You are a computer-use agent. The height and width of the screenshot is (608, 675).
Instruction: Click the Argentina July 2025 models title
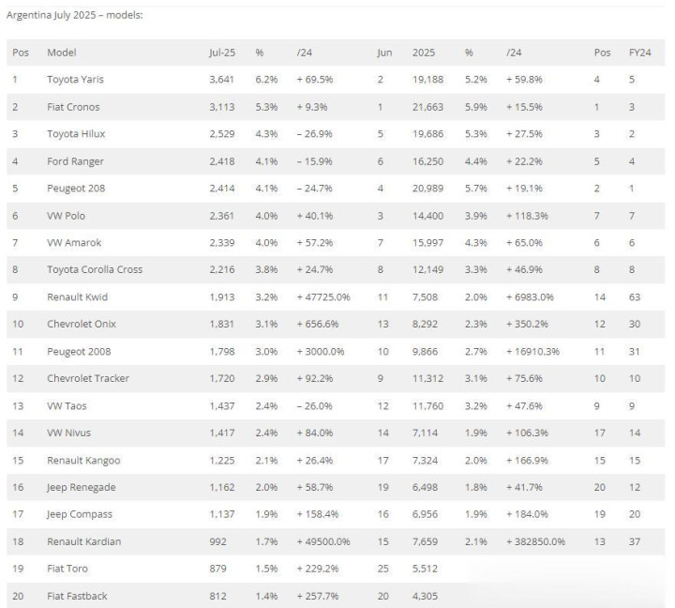tap(74, 16)
